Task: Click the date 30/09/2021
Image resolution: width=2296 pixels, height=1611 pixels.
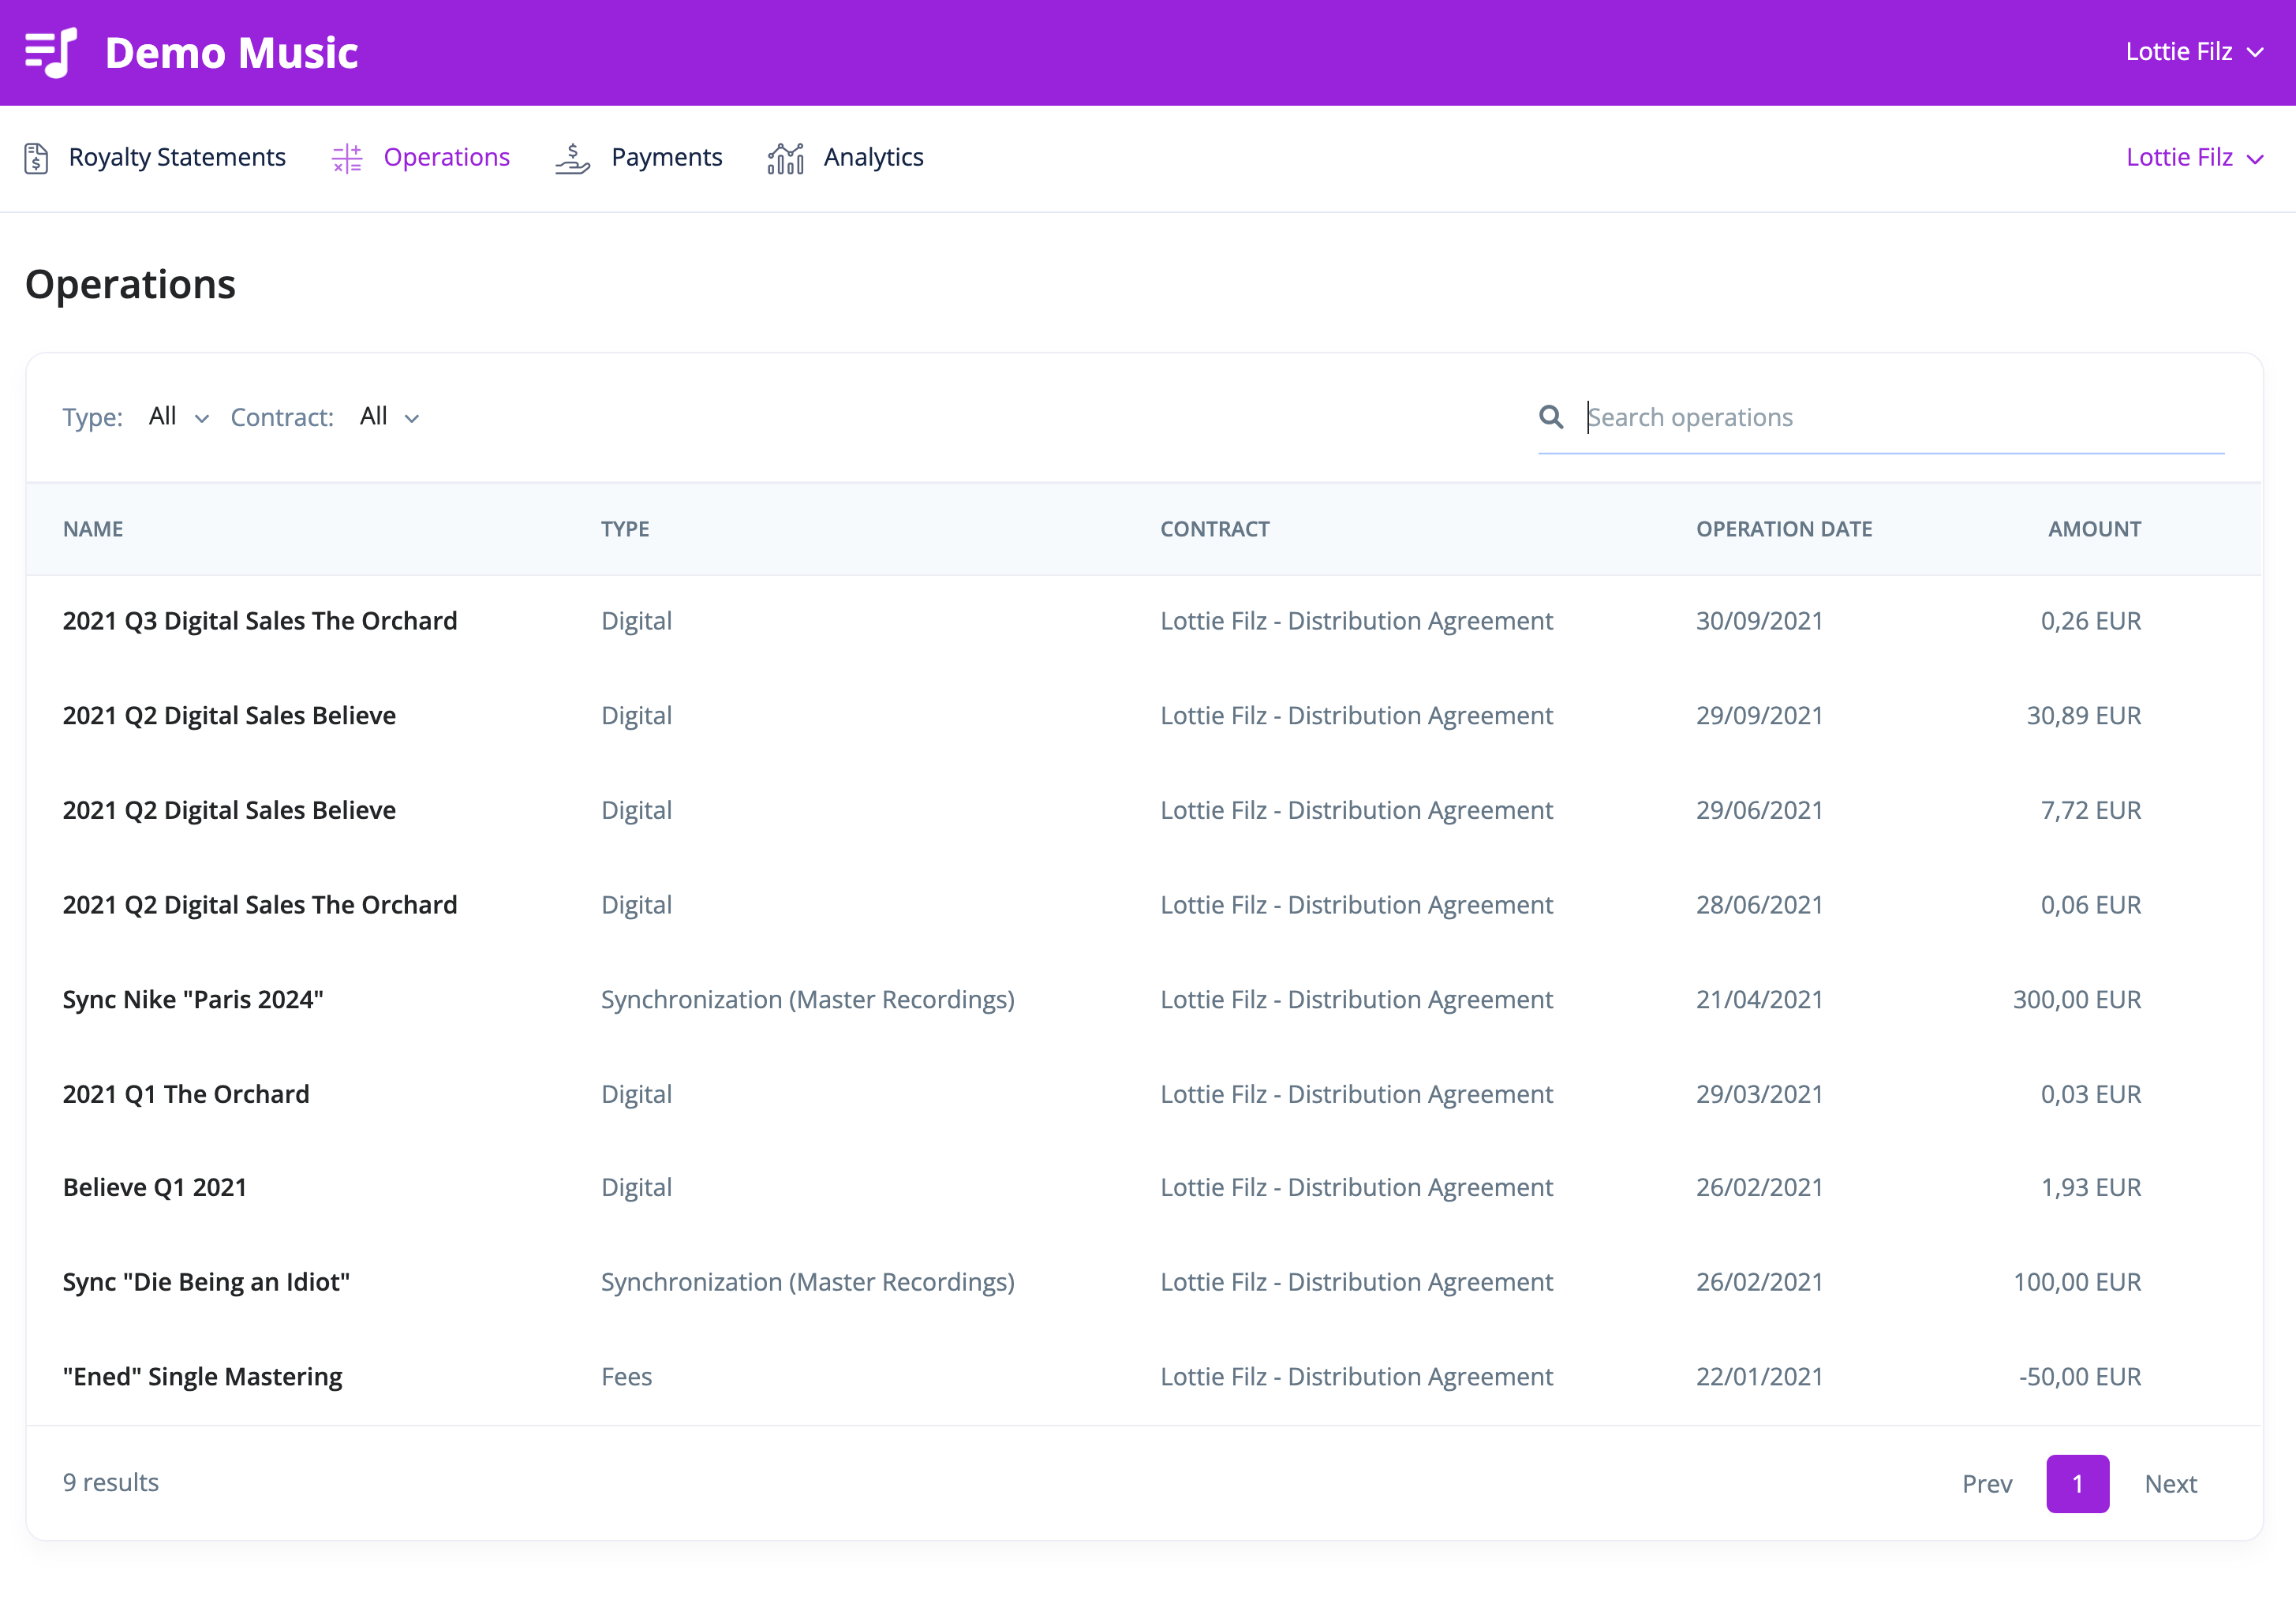Action: coord(1759,621)
